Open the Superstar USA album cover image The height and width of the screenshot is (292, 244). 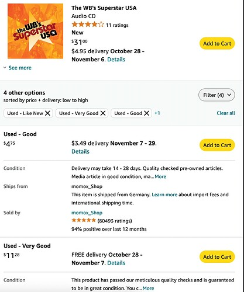(x=35, y=31)
